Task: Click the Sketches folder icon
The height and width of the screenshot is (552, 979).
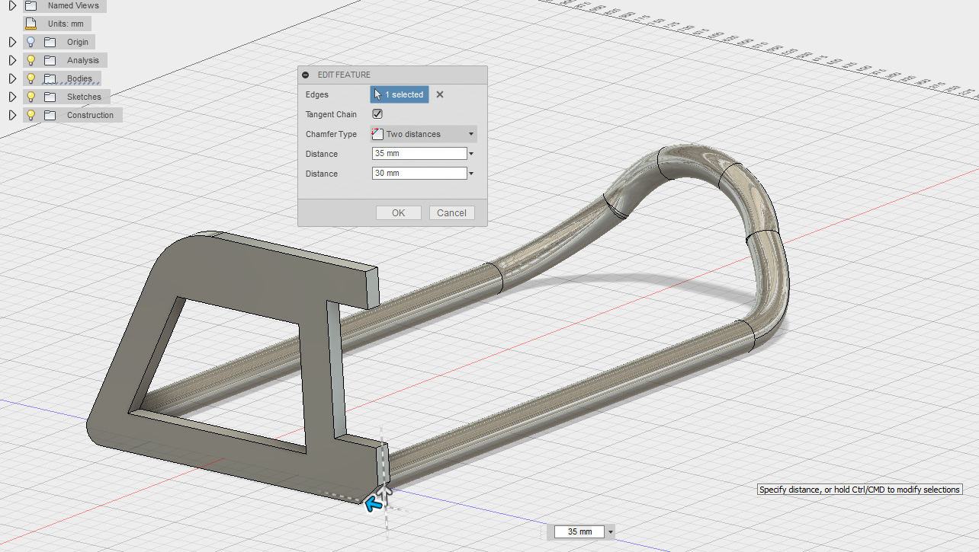Action: (x=50, y=97)
